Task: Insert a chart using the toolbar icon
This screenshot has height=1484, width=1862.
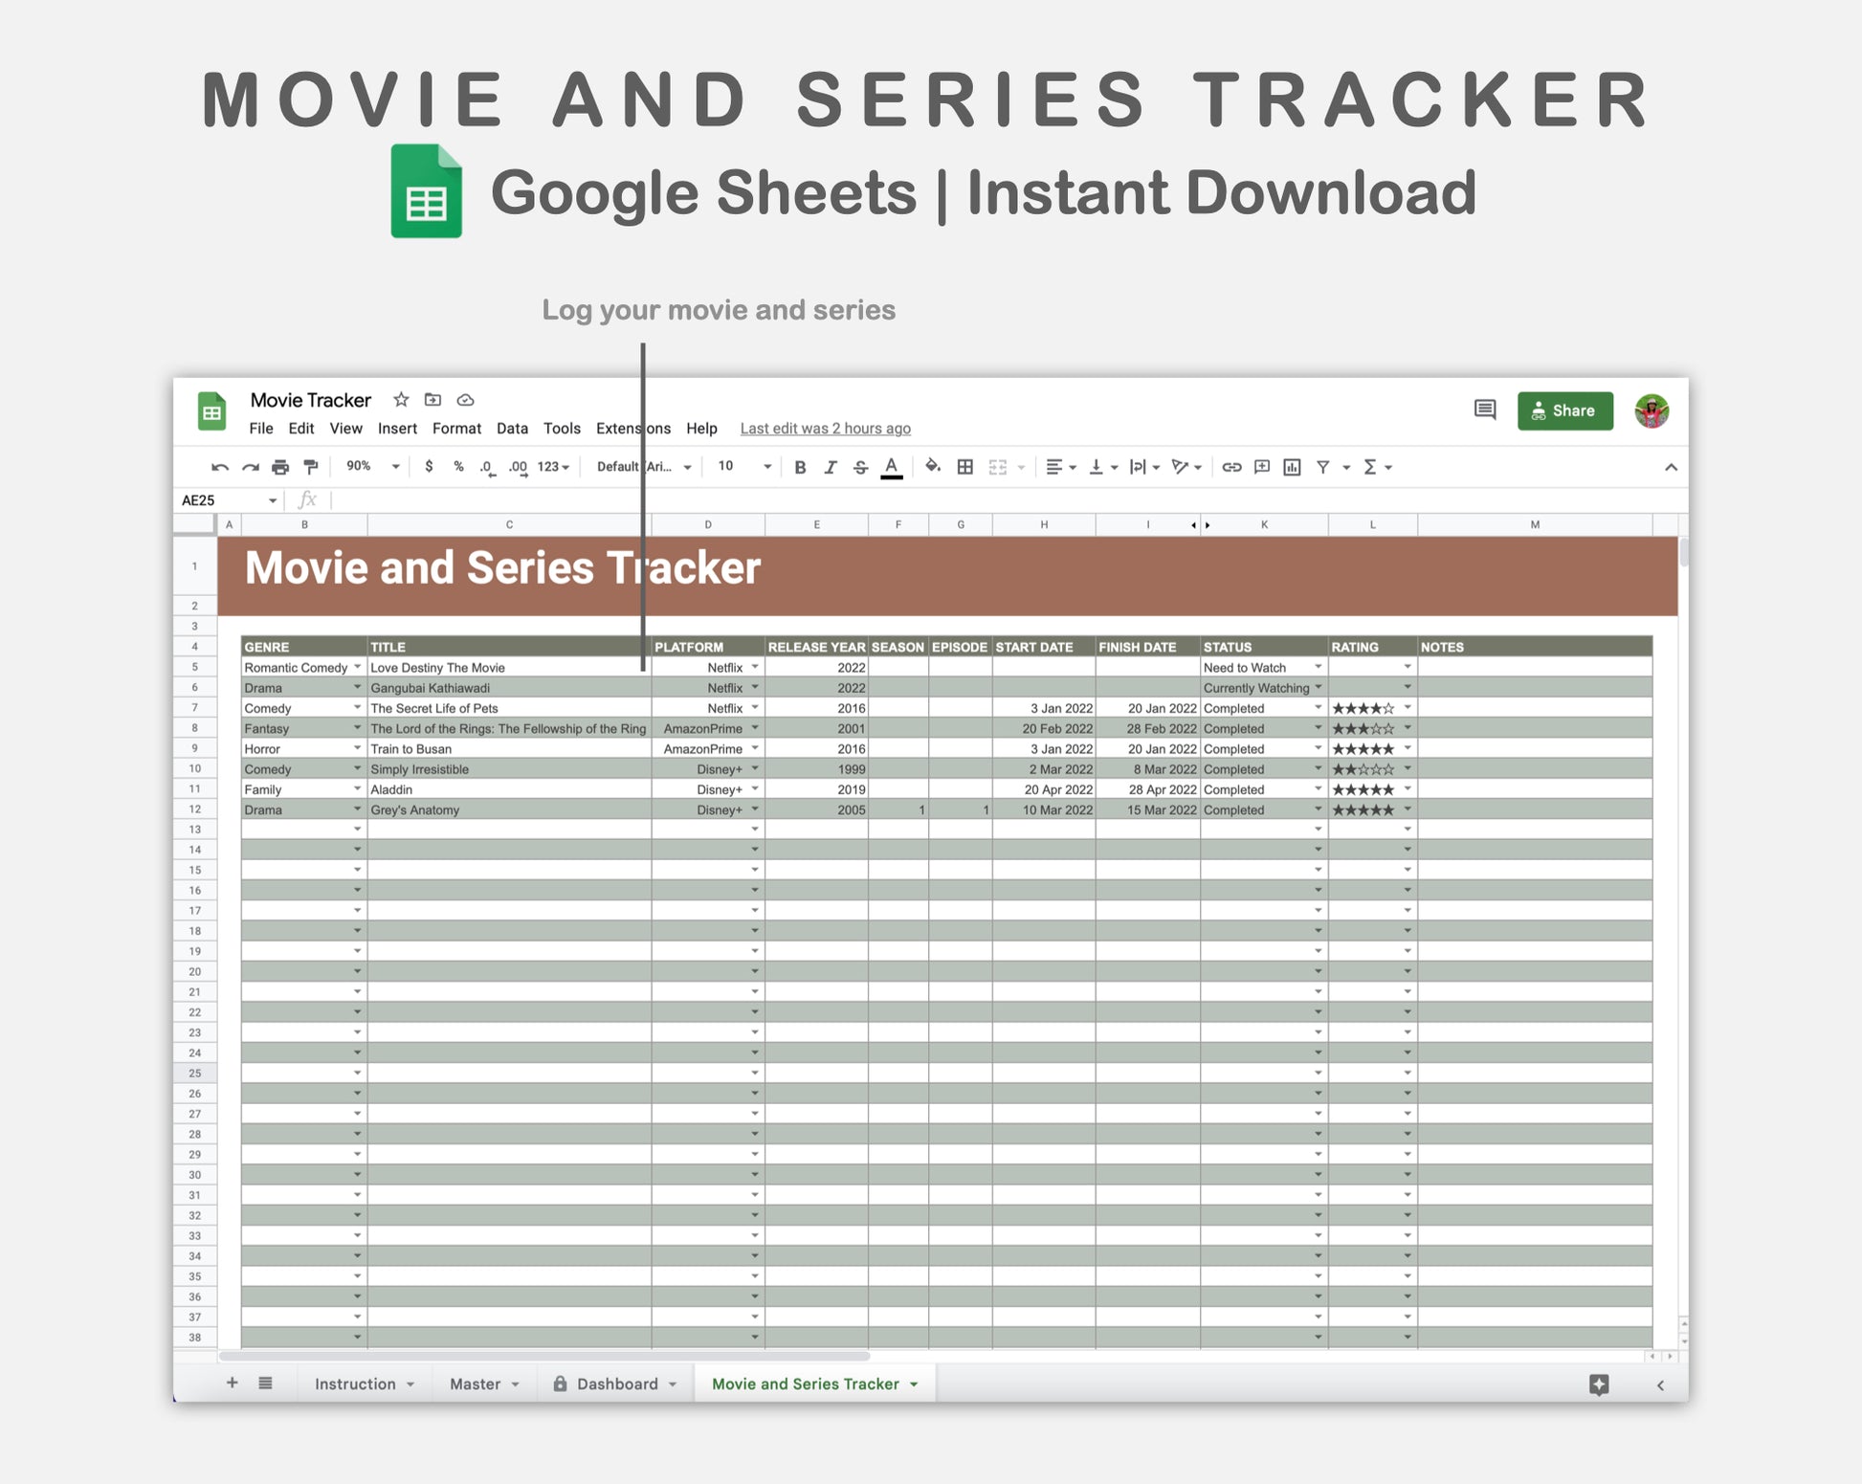Action: [1292, 467]
